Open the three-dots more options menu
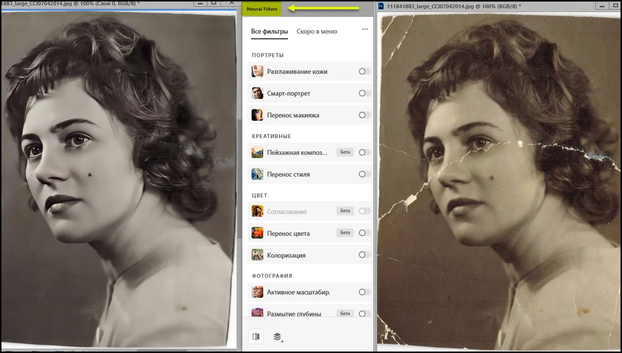622x353 pixels. coord(365,30)
